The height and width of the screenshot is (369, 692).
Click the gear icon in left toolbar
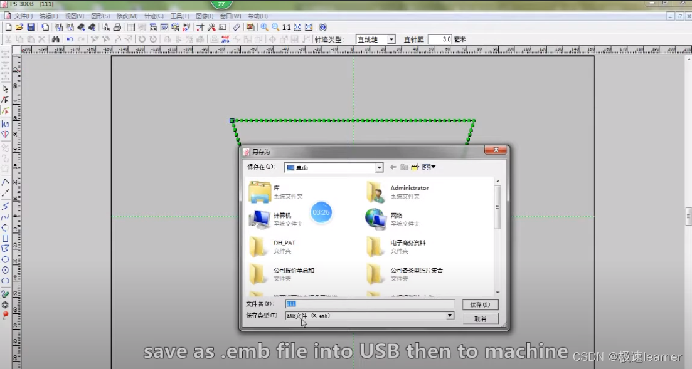pyautogui.click(x=5, y=304)
